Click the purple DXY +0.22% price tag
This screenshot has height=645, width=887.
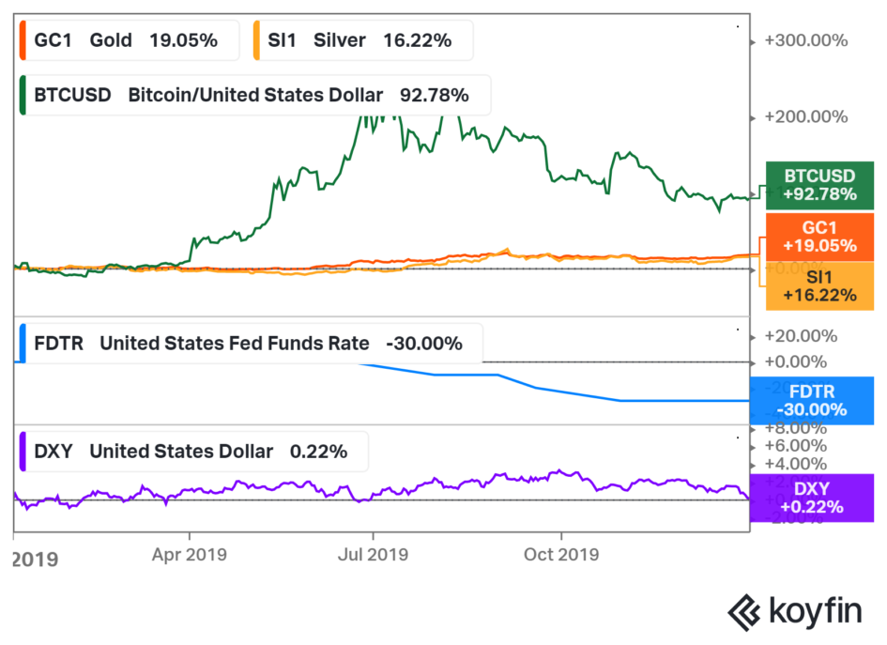coord(820,498)
